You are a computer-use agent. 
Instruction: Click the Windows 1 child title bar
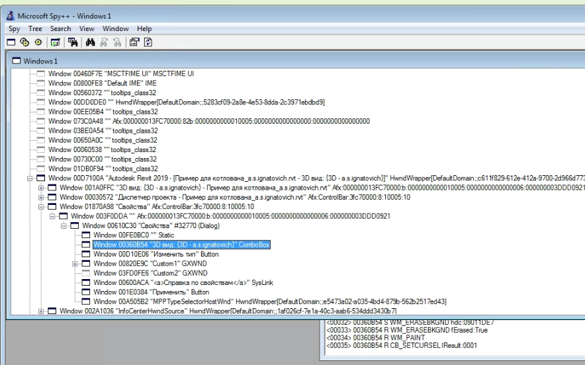pos(296,61)
